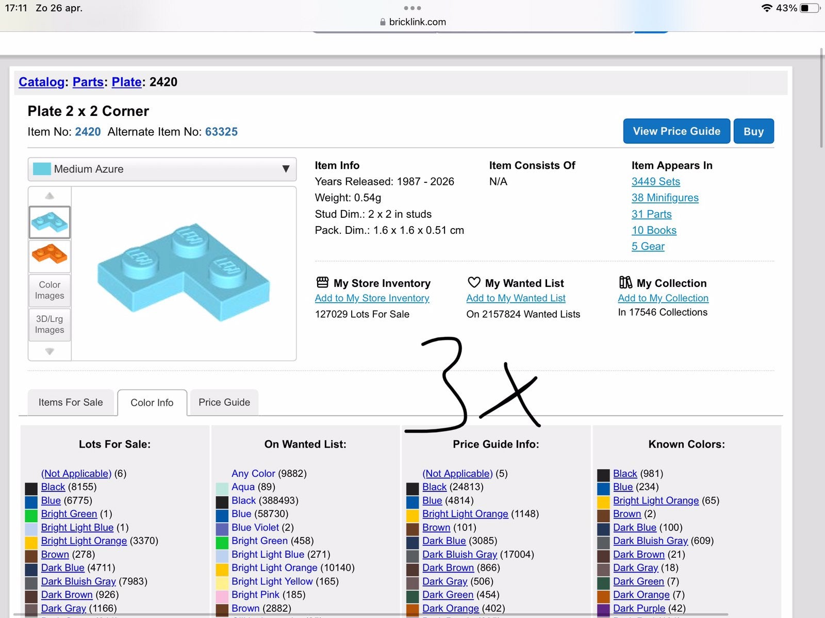This screenshot has height=618, width=825.
Task: Open Black in Price Guide Info
Action: 435,487
